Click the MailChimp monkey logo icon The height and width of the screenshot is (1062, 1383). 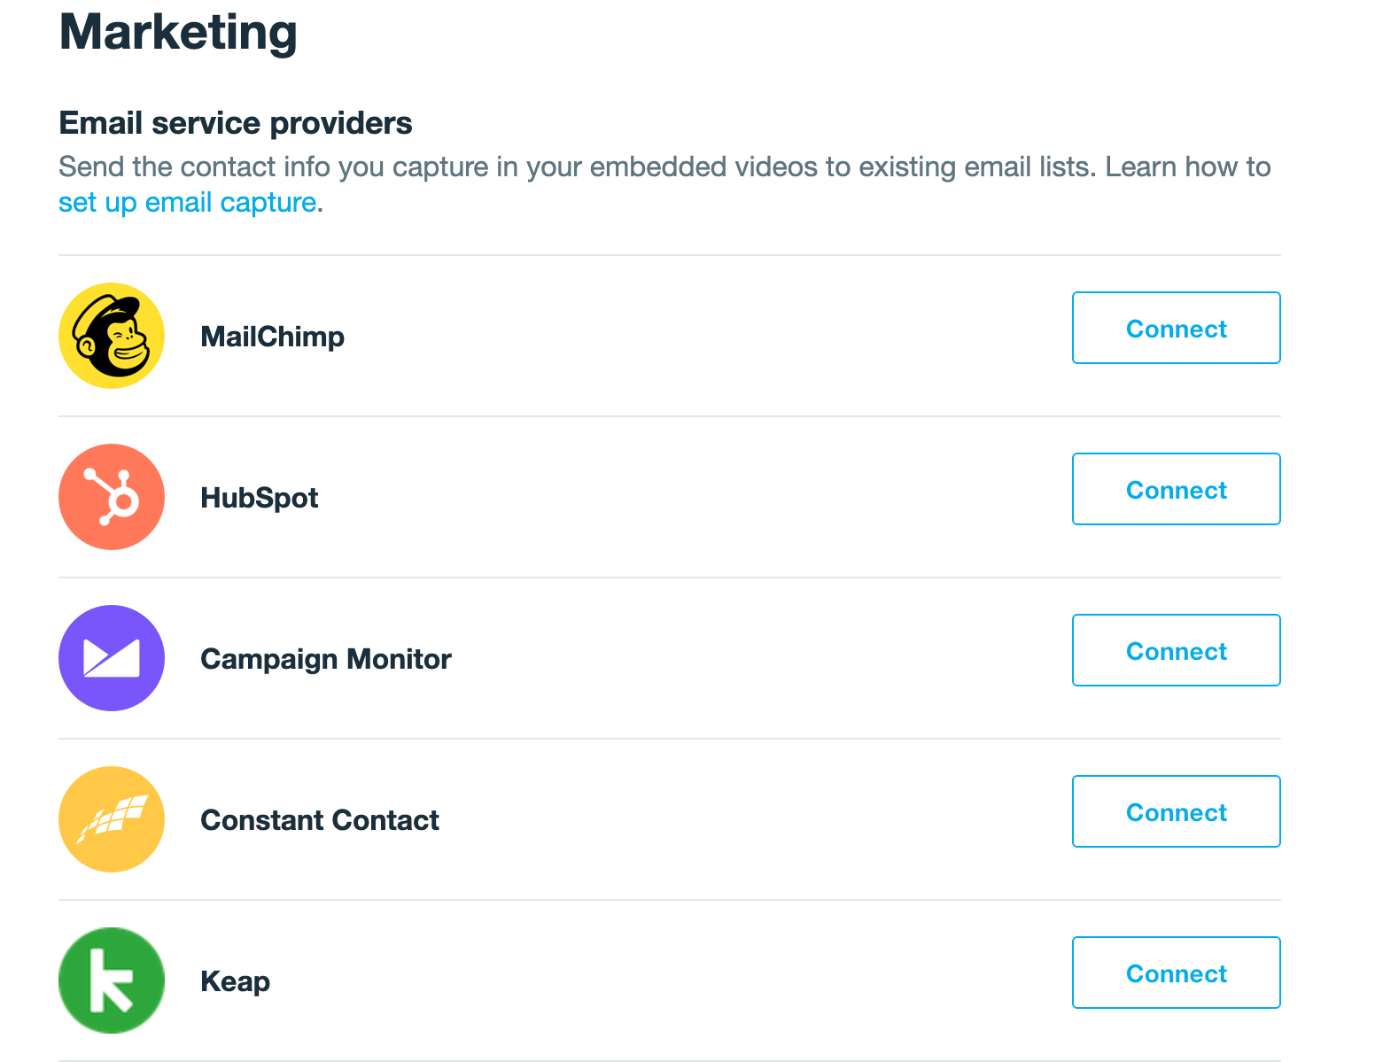tap(112, 336)
